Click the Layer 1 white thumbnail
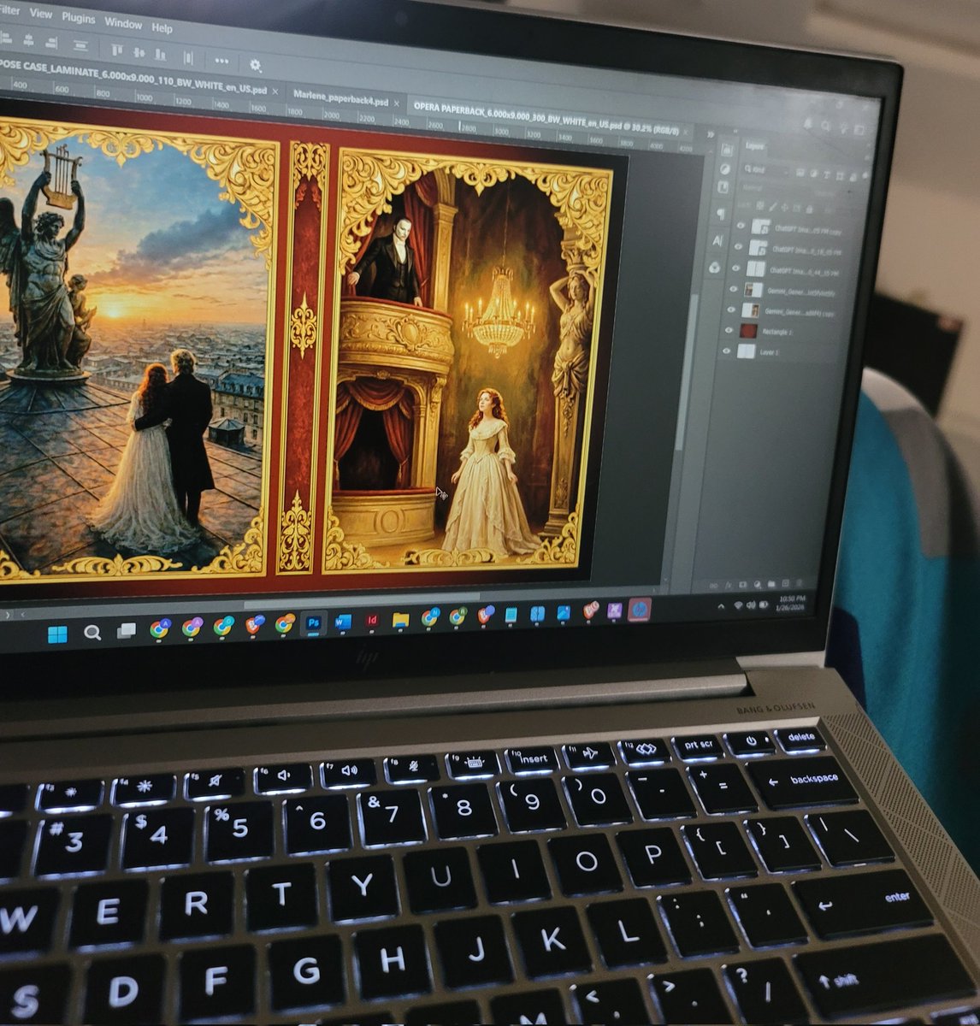Viewport: 980px width, 1026px height. 746,351
